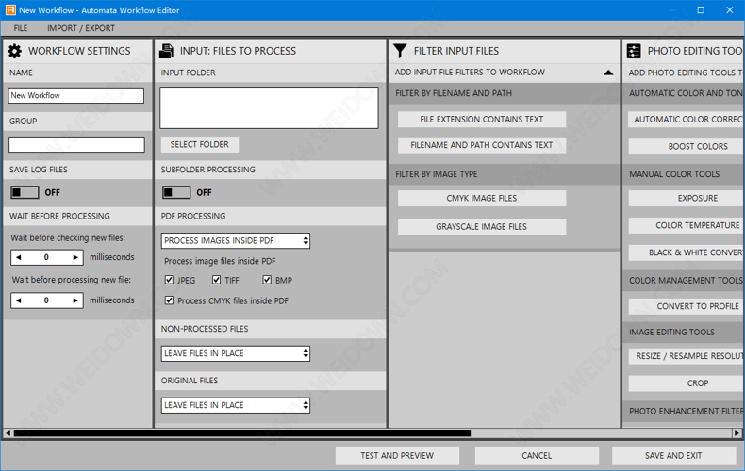Viewport: 745px width, 471px height.
Task: Add Filename And Path Contains Text filter
Action: pyautogui.click(x=482, y=145)
